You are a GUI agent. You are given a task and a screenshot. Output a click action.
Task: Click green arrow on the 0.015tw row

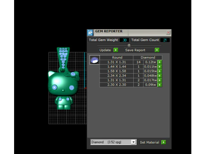click(160, 71)
